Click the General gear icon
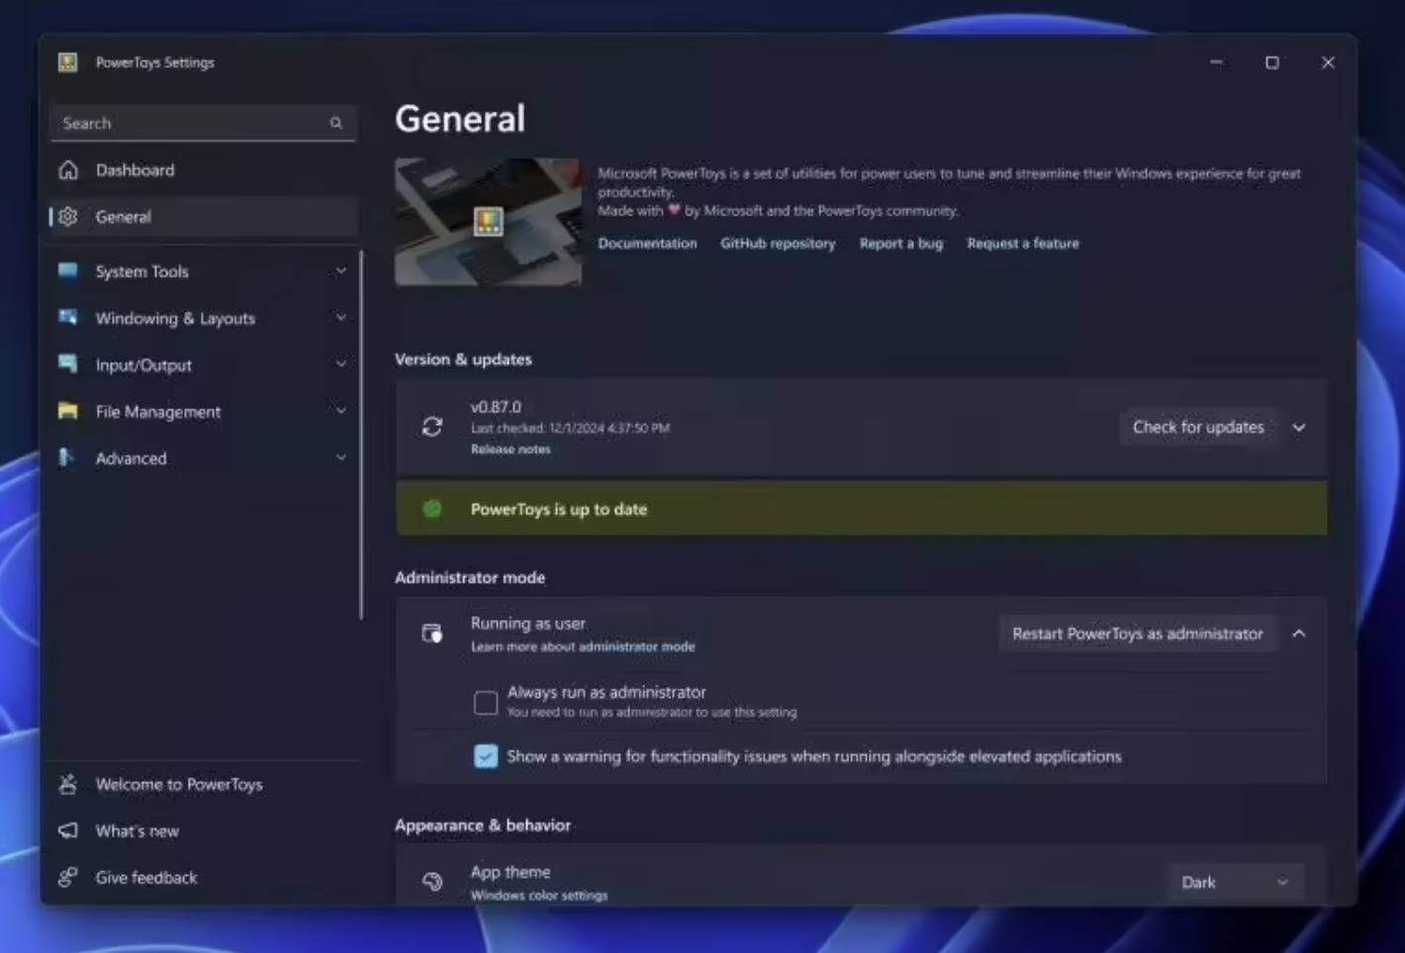 point(68,217)
